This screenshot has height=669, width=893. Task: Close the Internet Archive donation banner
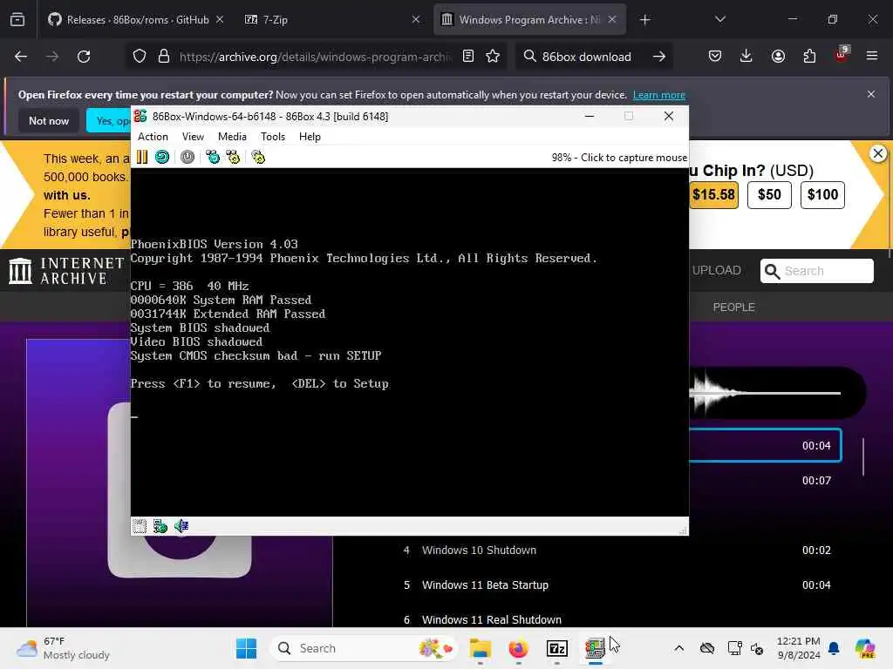click(x=877, y=153)
